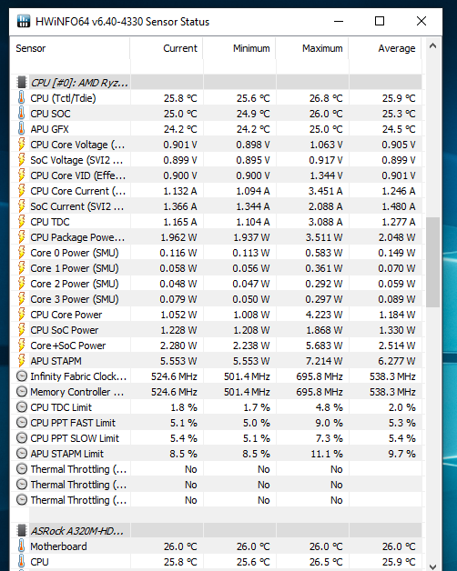Click the lightning icon for Core 0 Power

click(22, 253)
